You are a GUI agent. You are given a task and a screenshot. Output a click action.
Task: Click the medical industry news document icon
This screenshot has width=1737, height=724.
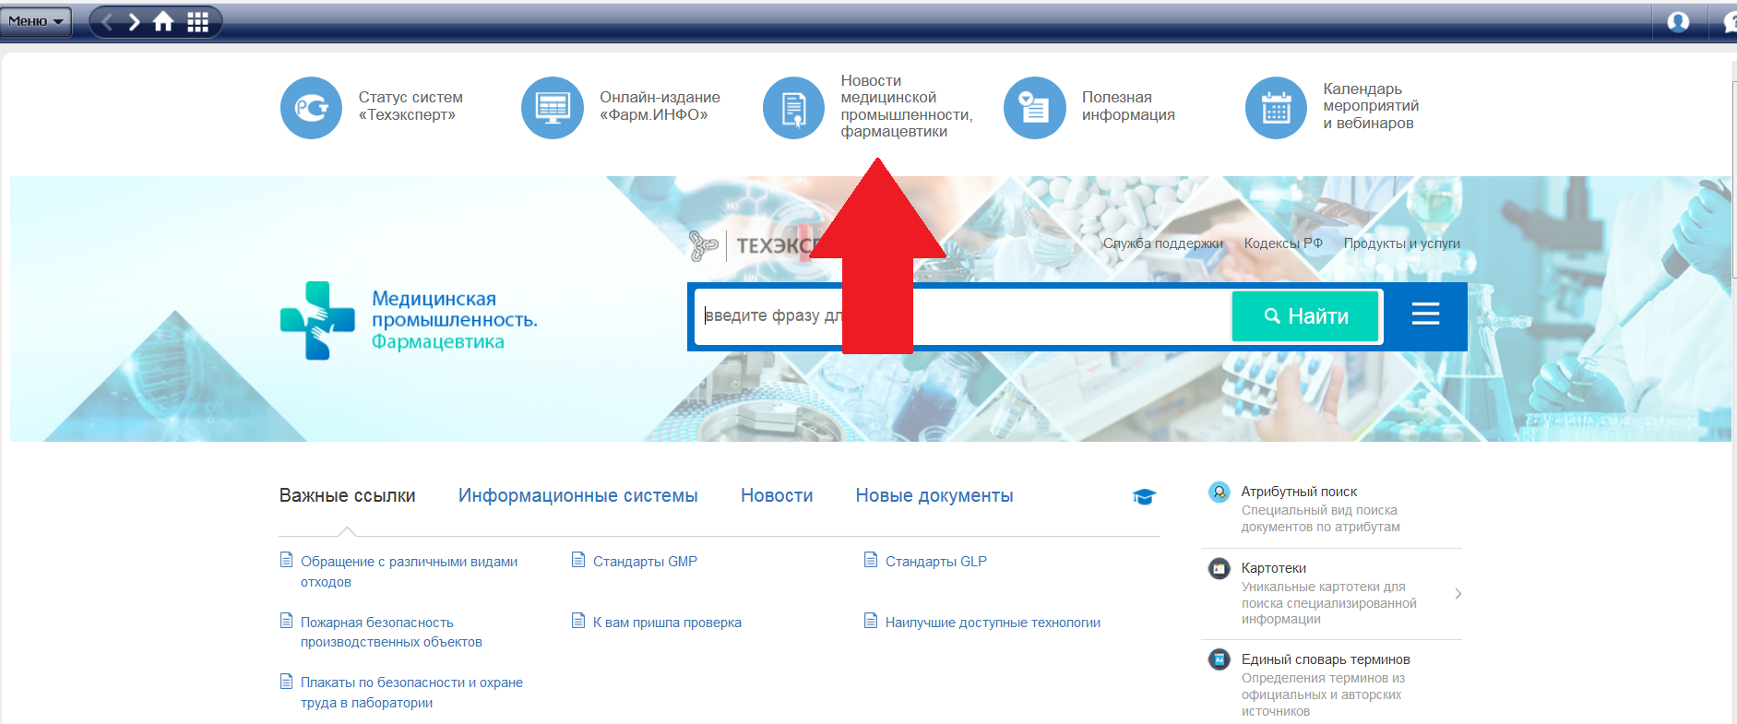pyautogui.click(x=793, y=108)
